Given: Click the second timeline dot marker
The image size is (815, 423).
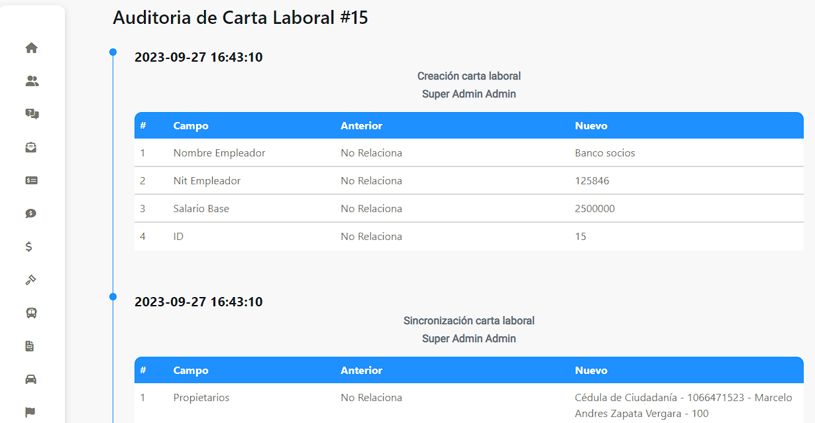Looking at the screenshot, I should (113, 296).
